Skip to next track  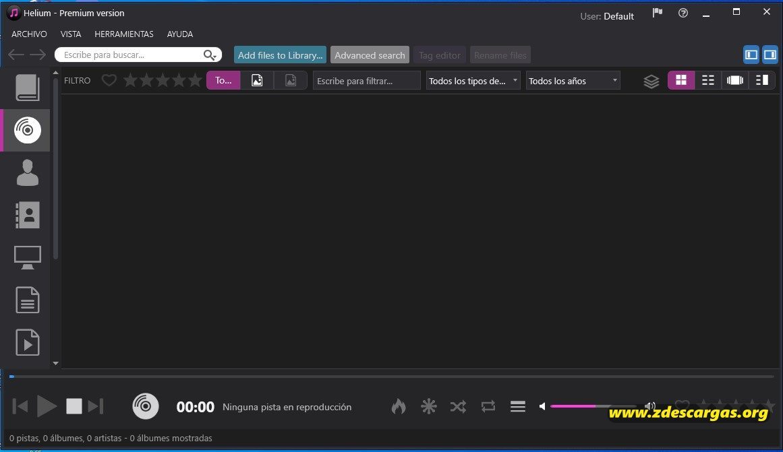[x=95, y=407]
